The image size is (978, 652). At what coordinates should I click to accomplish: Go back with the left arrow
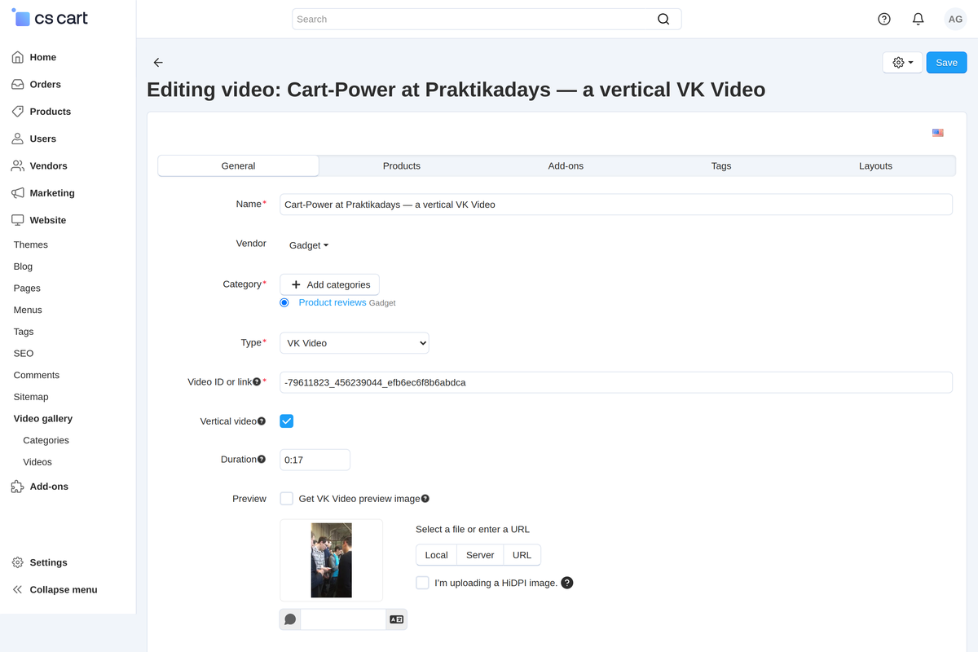click(158, 63)
